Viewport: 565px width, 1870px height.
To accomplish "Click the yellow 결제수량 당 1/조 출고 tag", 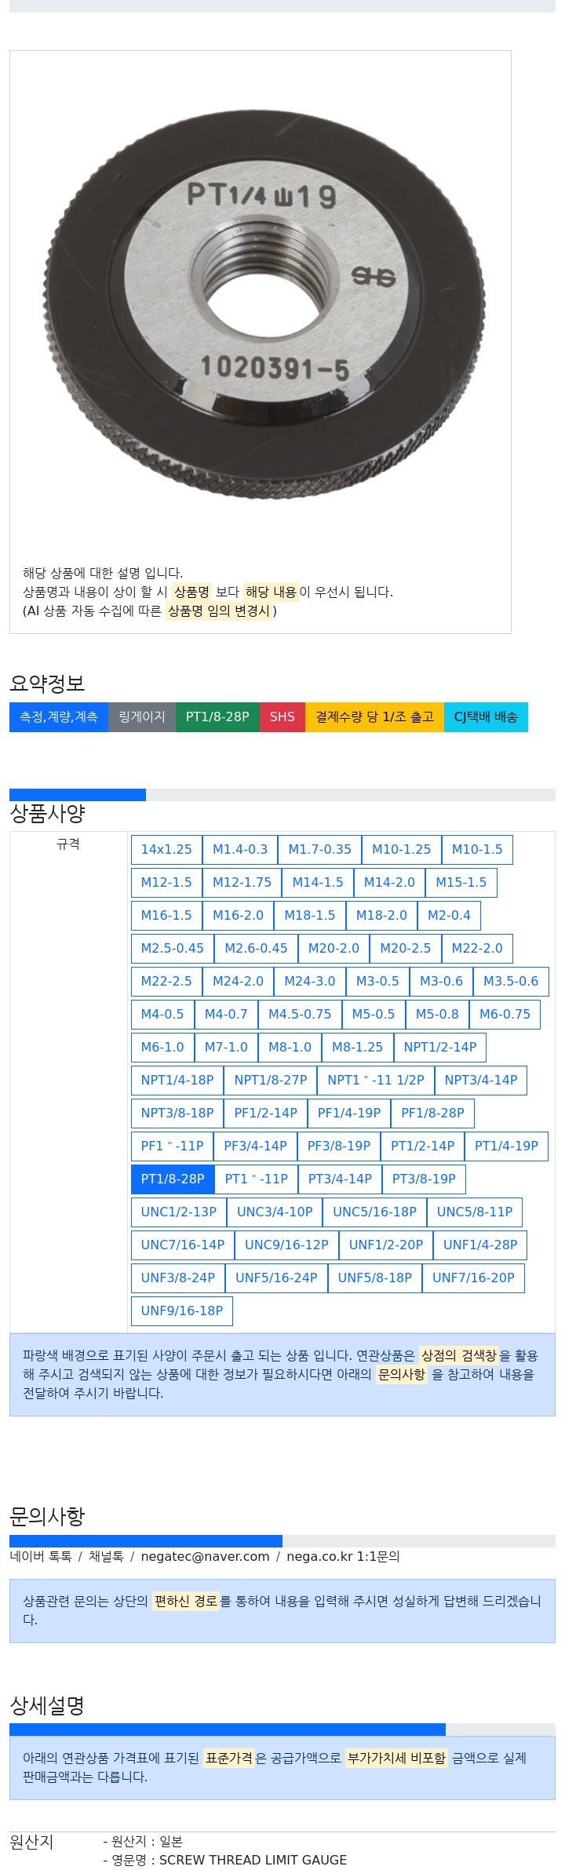I will click(374, 716).
